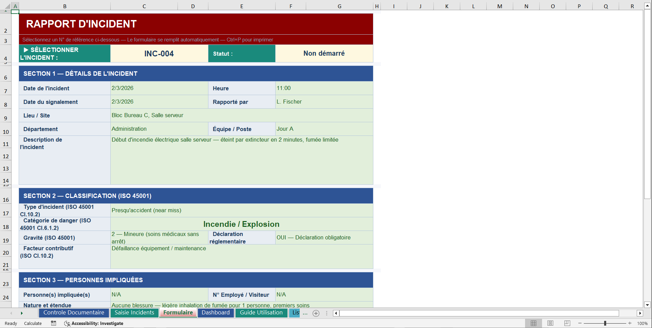The image size is (652, 328).
Task: Click Calculate in the status bar
Action: pos(33,323)
